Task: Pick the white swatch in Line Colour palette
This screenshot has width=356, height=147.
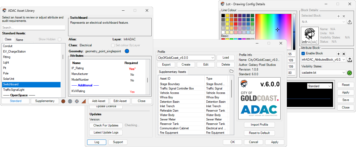Action: tap(223, 32)
